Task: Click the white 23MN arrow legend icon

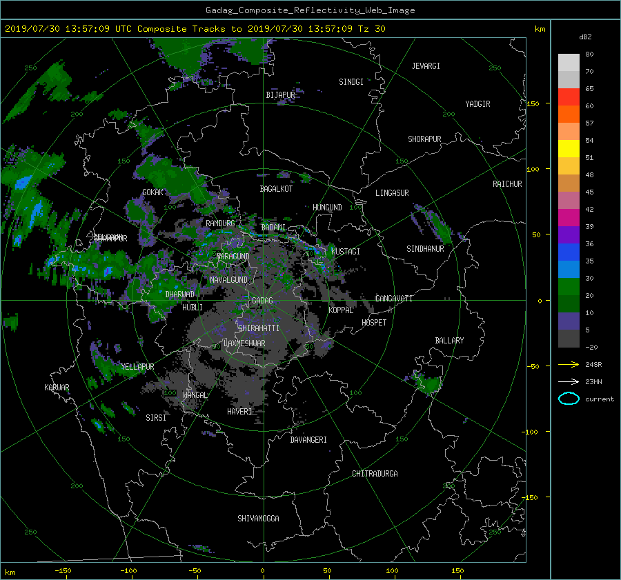Action: [569, 381]
